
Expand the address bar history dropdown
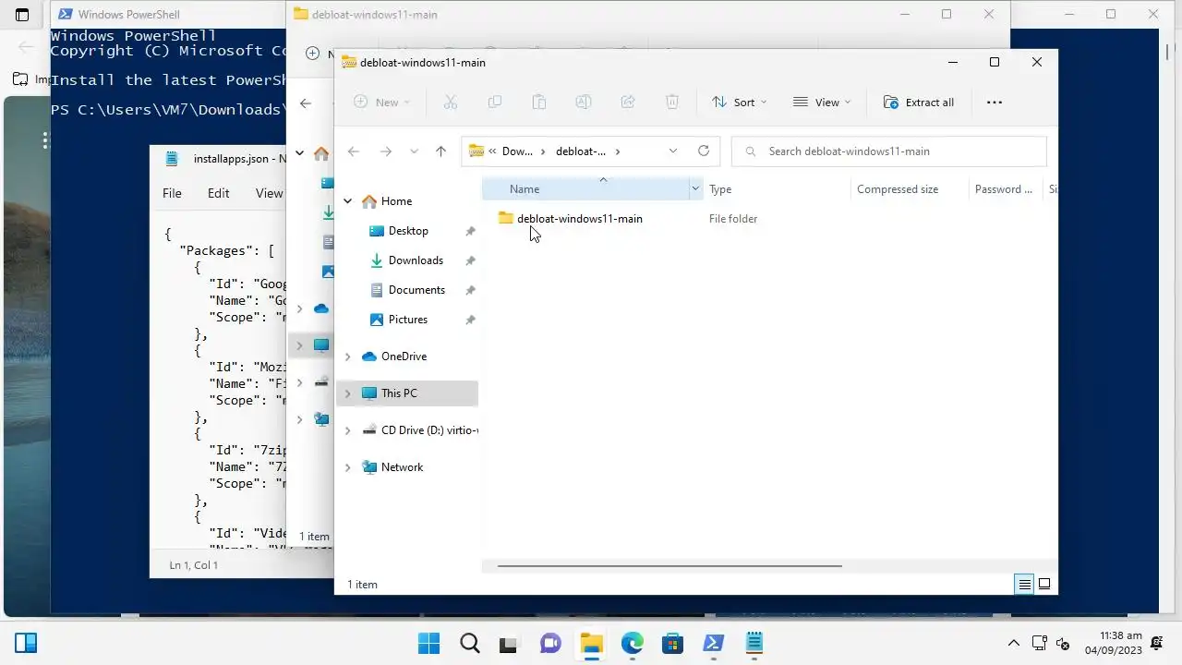point(673,151)
